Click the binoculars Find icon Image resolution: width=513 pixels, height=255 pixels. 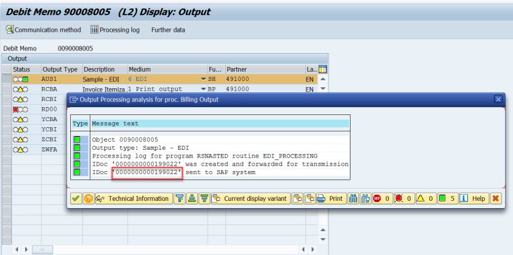point(354,198)
